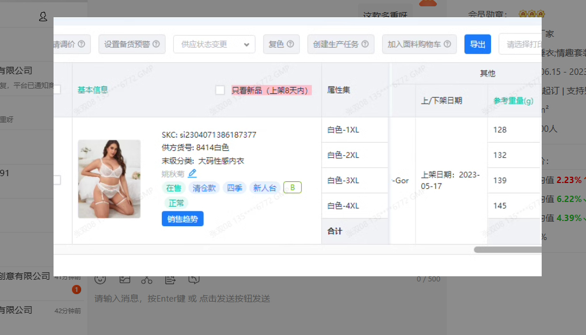Open the 创意有限公司 conversation in background list
The height and width of the screenshot is (335, 586).
41,283
